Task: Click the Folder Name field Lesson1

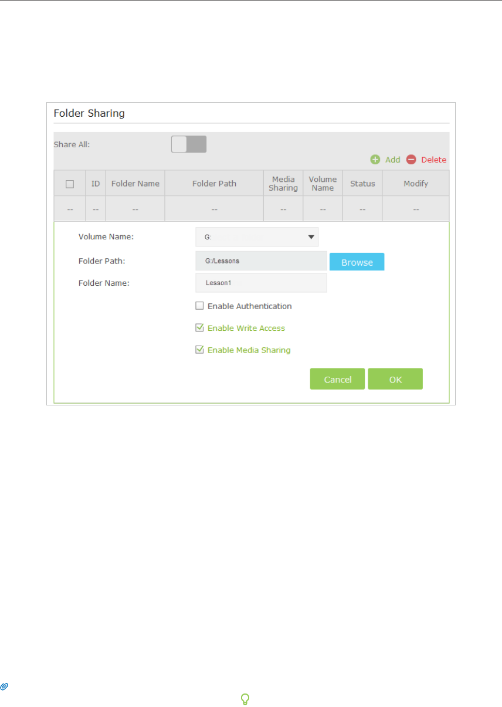Action: (261, 283)
